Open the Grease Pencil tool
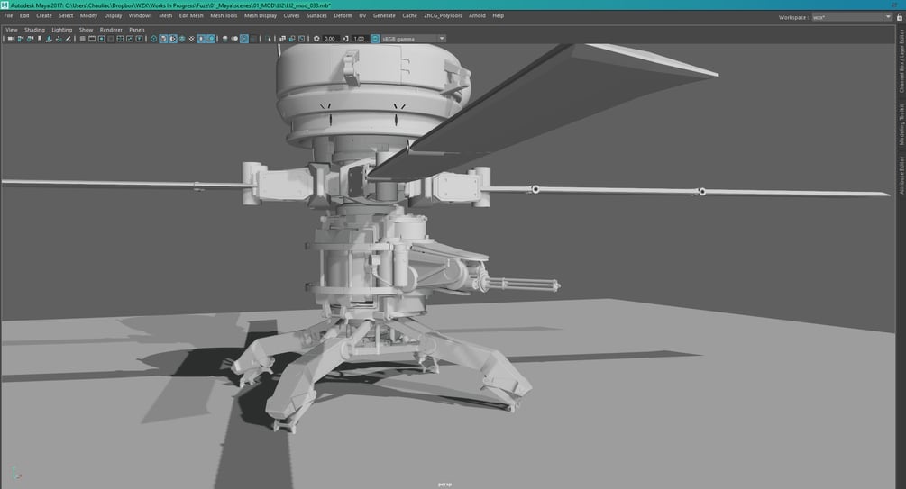 coord(68,39)
